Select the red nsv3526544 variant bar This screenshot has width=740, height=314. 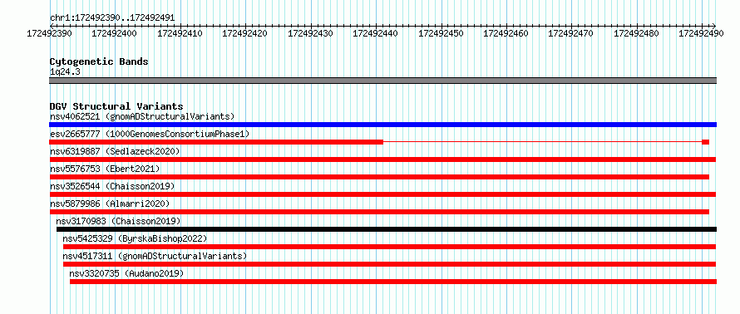tap(382, 194)
